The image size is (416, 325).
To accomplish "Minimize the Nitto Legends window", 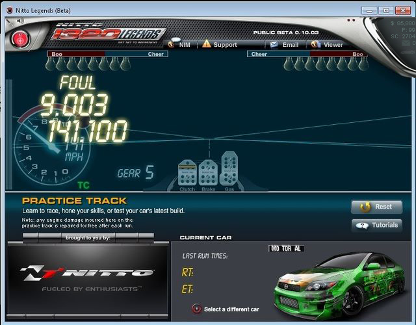I will pos(369,10).
